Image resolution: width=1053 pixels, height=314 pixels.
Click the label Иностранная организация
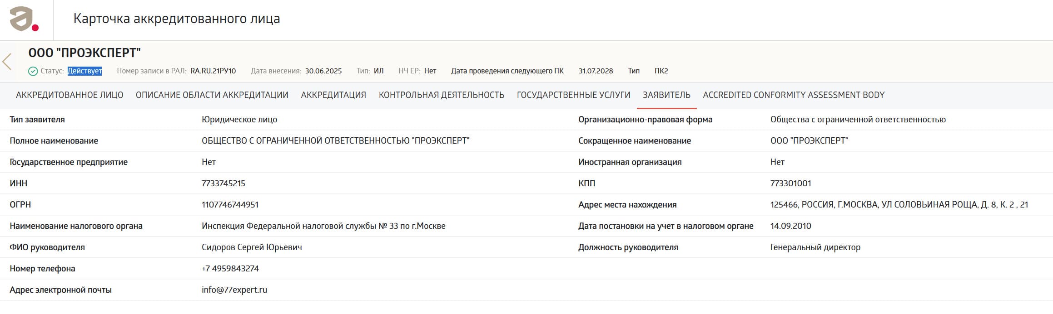click(x=630, y=162)
